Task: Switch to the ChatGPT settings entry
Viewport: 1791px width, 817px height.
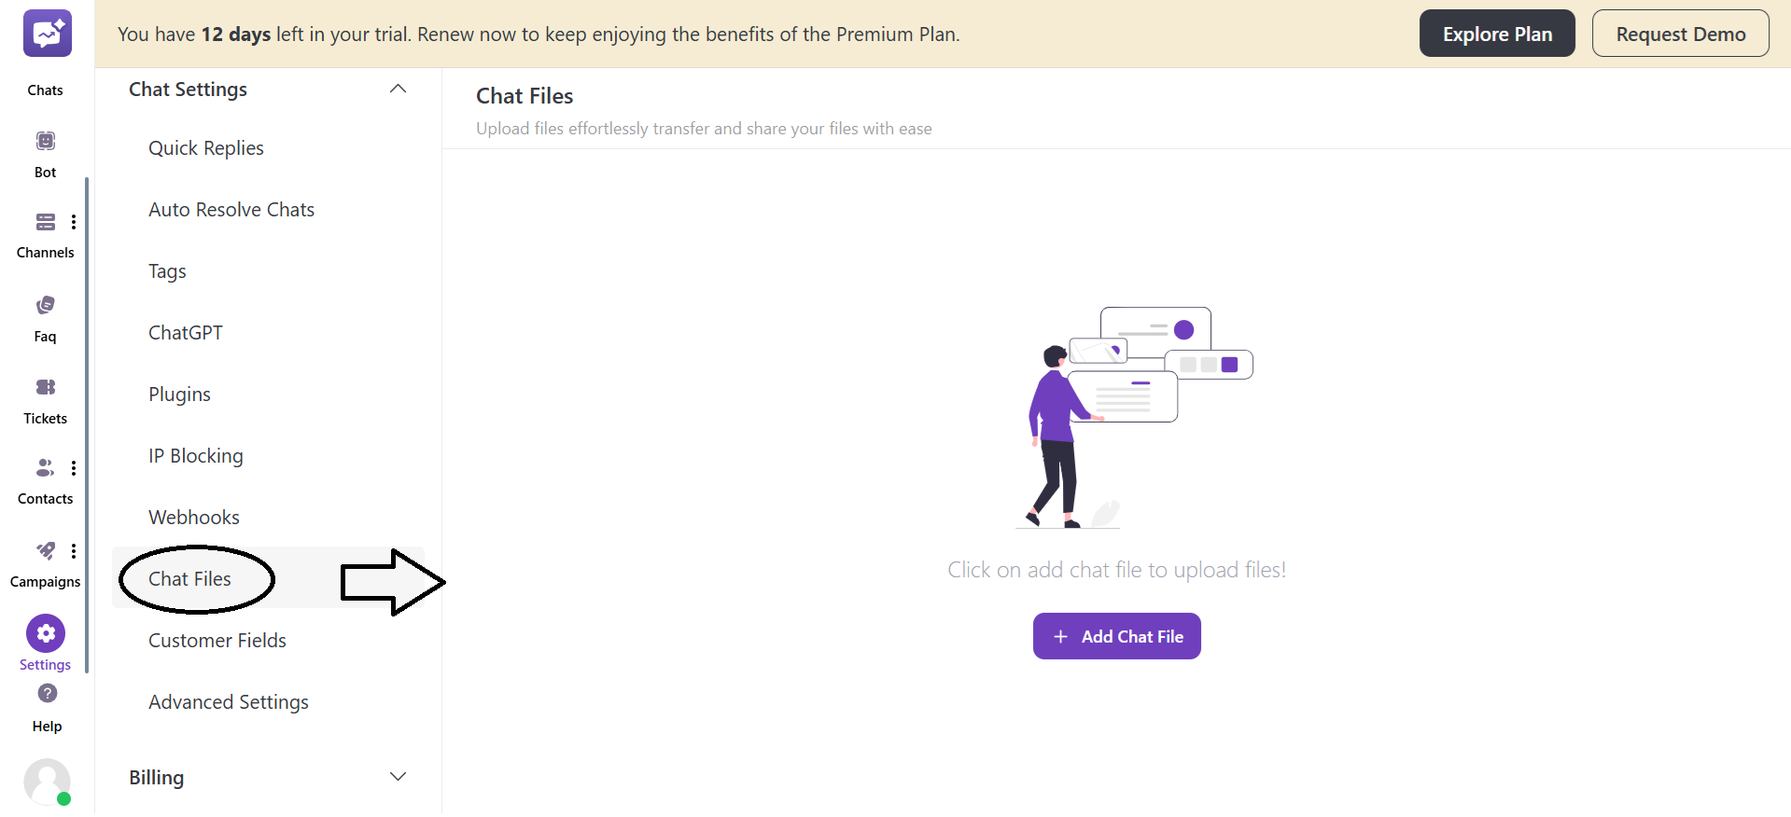Action: (185, 332)
